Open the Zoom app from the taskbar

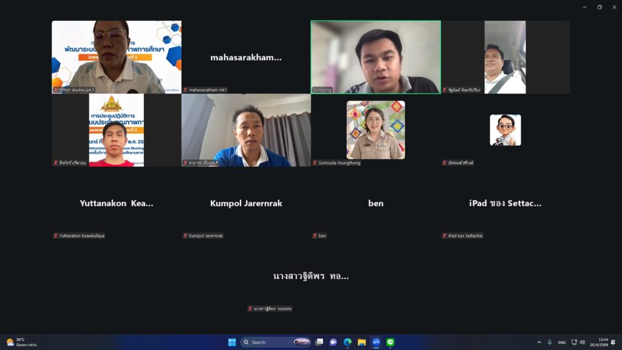coord(376,342)
